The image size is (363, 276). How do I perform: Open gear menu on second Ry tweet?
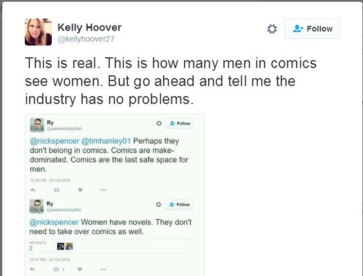pyautogui.click(x=159, y=205)
